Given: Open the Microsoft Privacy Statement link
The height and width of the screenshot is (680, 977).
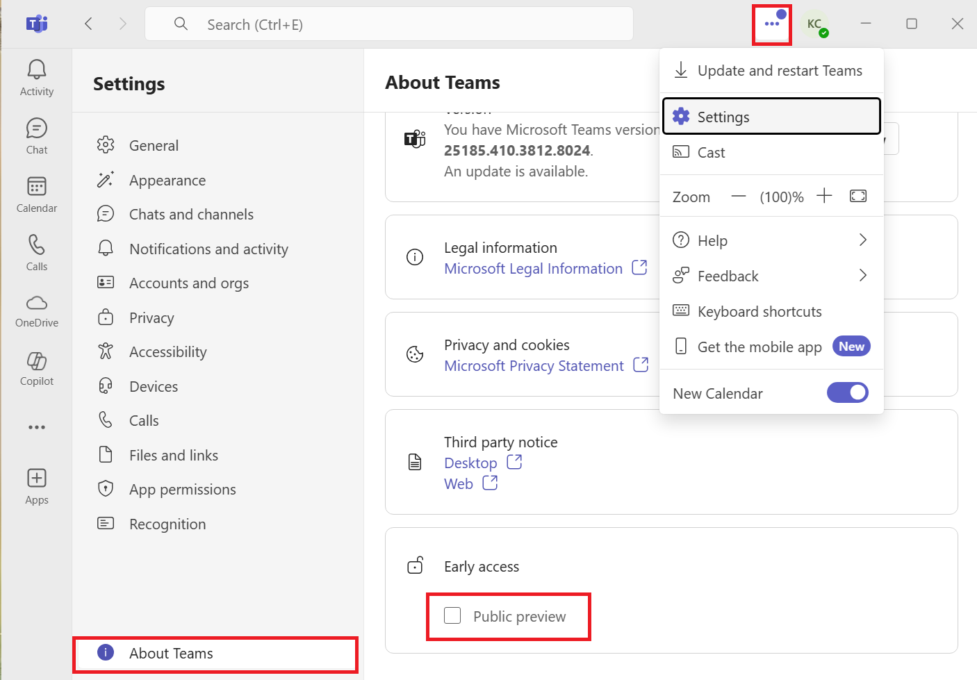Looking at the screenshot, I should [534, 366].
